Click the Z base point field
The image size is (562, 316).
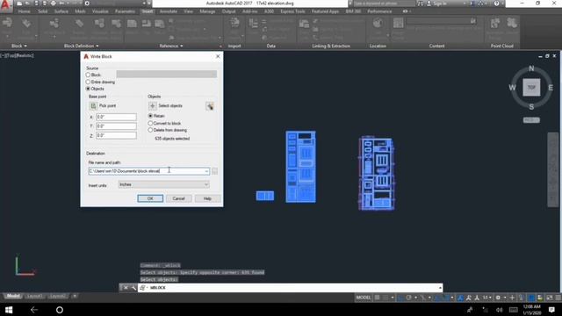pyautogui.click(x=116, y=135)
